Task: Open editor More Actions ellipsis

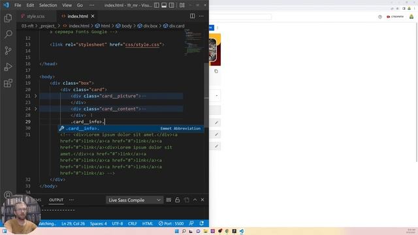Action: pyautogui.click(x=201, y=16)
